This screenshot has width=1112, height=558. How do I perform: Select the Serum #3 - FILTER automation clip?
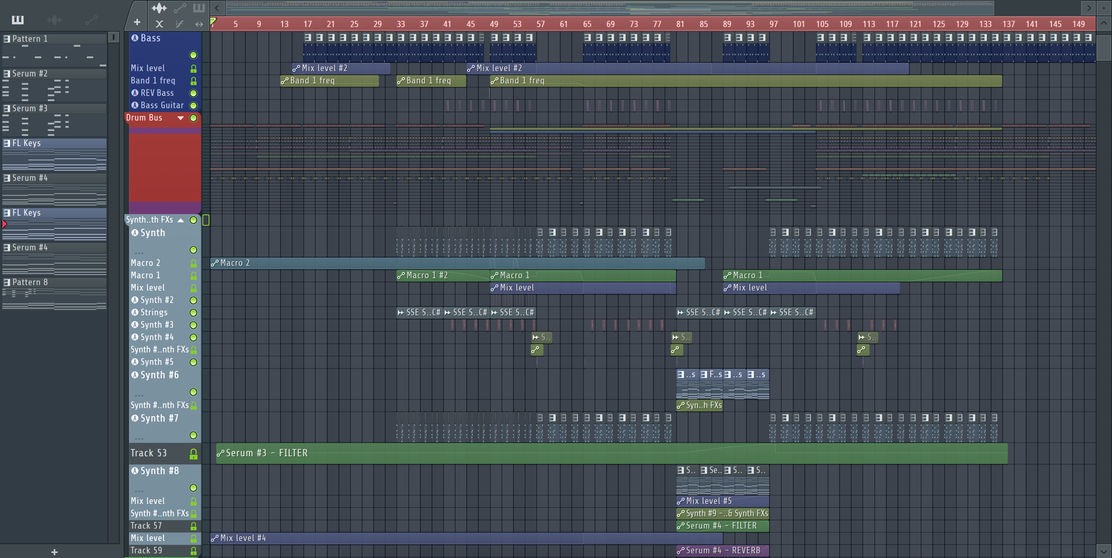(612, 454)
